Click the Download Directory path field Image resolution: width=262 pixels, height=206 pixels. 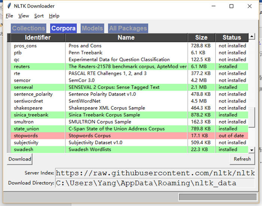pos(155,183)
